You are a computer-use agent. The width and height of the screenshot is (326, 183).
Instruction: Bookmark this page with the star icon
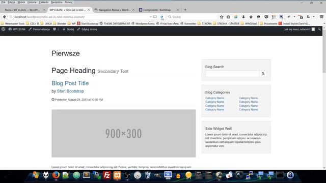pyautogui.click(x=222, y=17)
